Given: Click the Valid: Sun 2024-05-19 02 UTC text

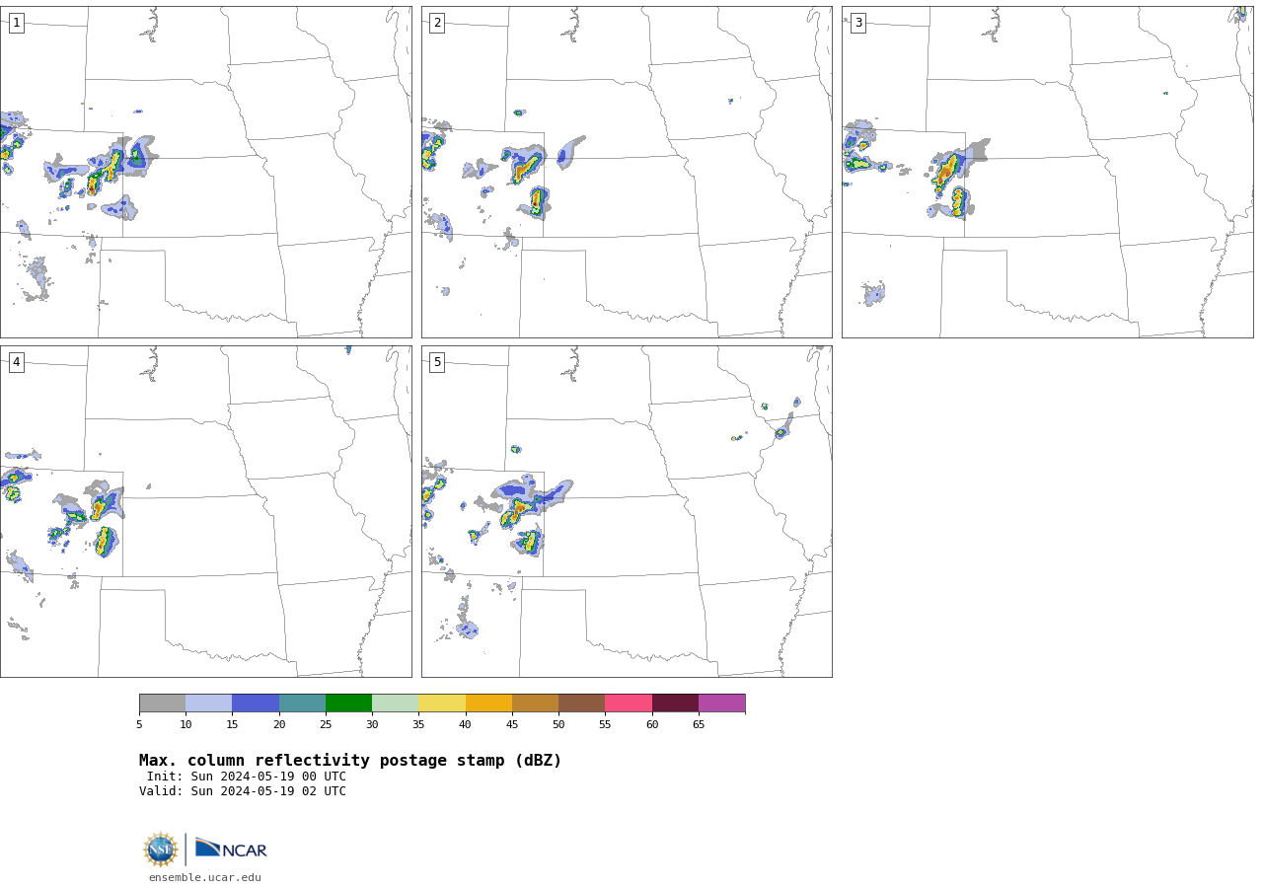Looking at the screenshot, I should [x=243, y=791].
